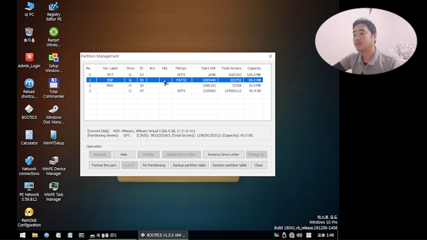Open Windows Disk Management icon
Screen dimensions: 427x240
pyautogui.click(x=54, y=114)
